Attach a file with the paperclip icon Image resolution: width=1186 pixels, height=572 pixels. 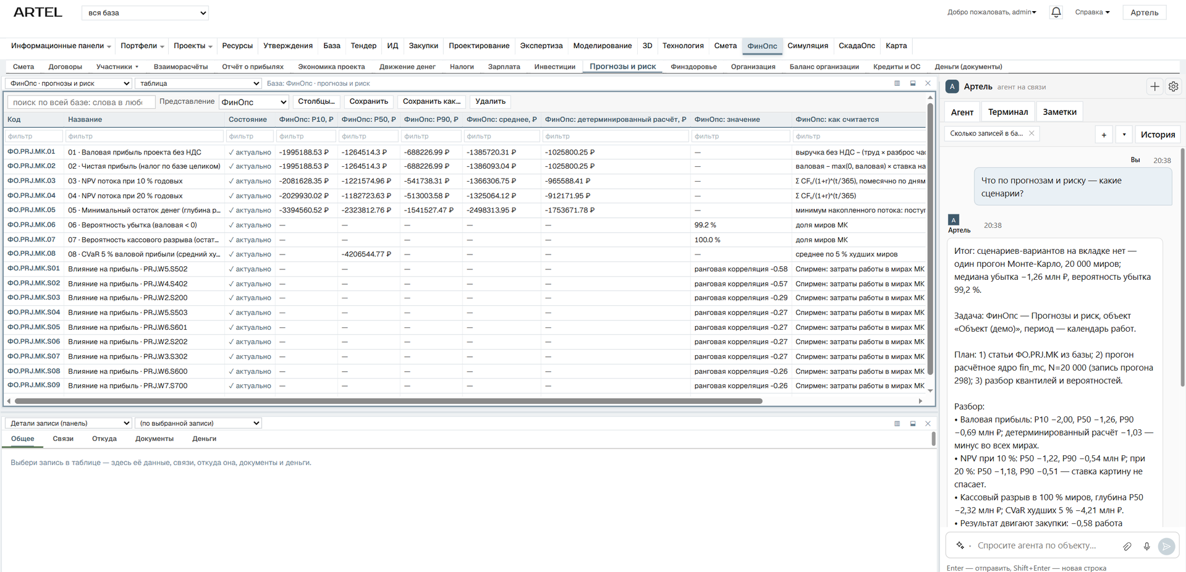point(1127,546)
